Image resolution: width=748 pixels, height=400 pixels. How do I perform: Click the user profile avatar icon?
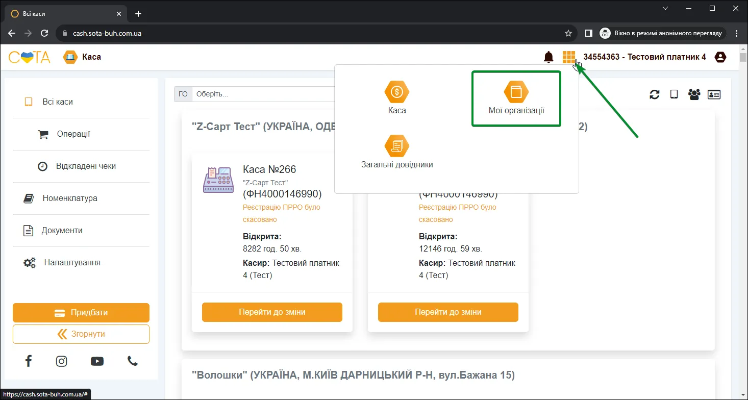tap(720, 57)
